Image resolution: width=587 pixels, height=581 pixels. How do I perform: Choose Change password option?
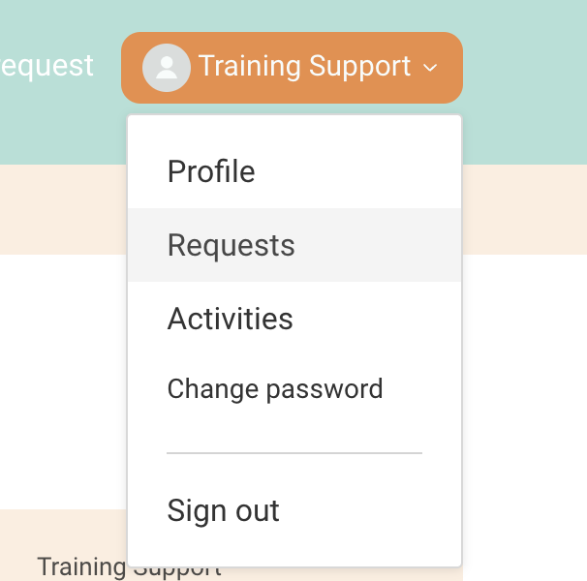[275, 389]
